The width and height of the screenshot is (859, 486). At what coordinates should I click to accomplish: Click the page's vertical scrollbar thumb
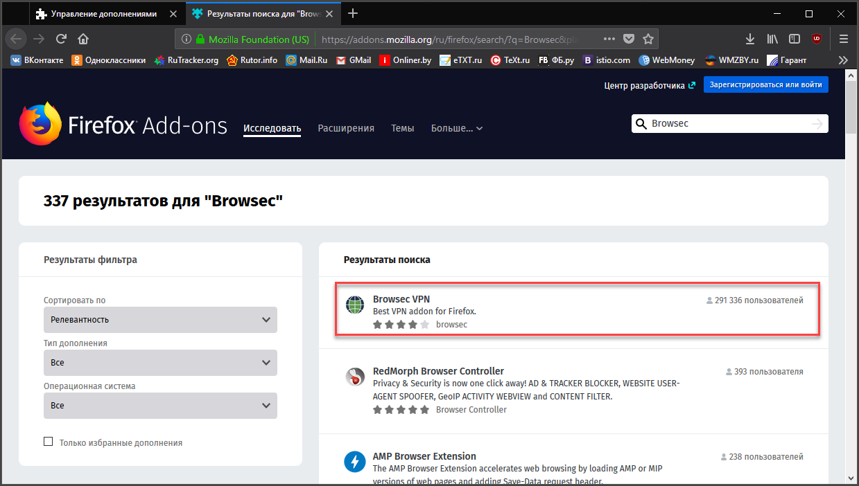[x=852, y=107]
